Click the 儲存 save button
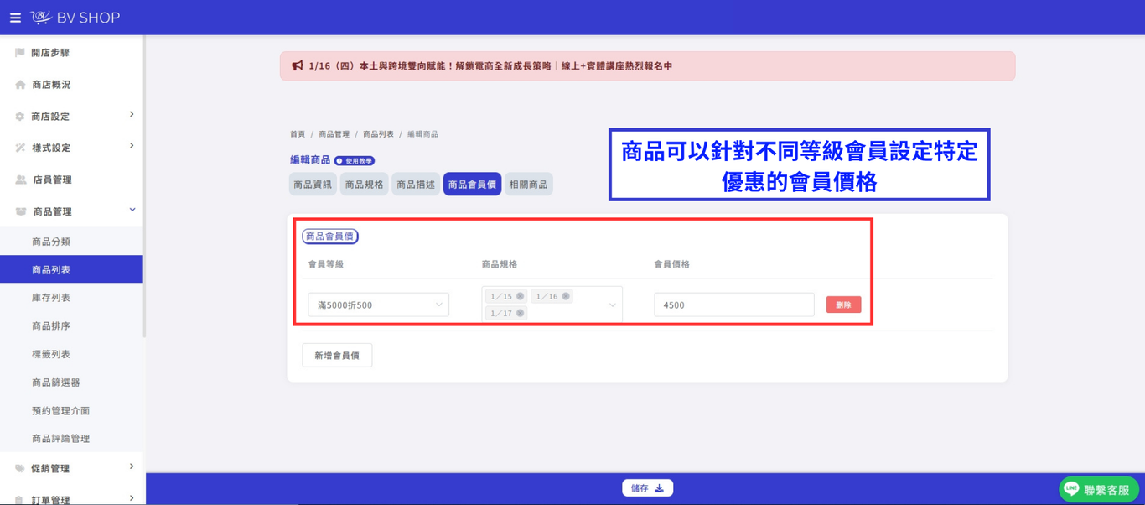1145x505 pixels. 647,488
